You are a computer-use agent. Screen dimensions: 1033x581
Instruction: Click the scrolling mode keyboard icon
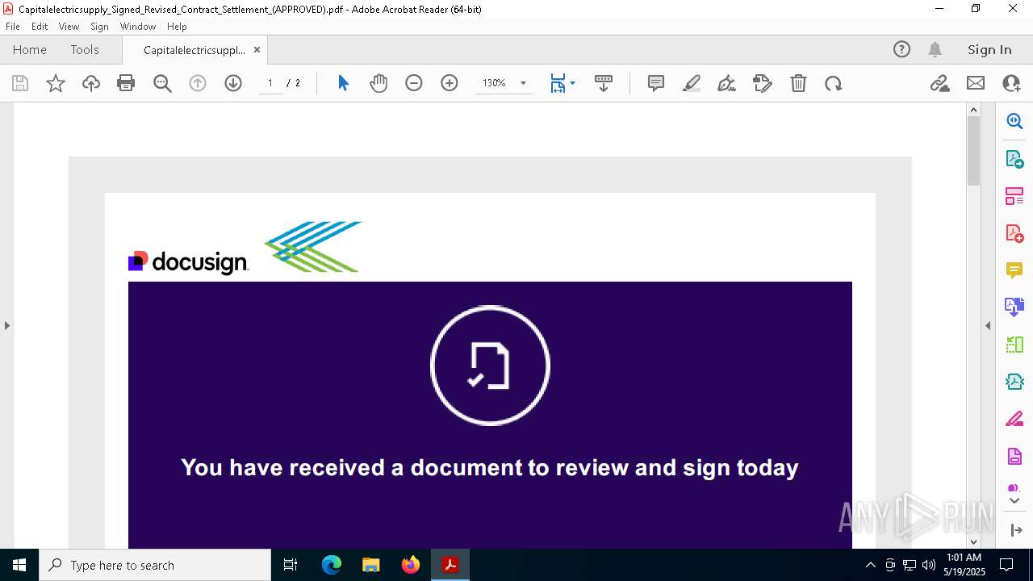tap(604, 83)
